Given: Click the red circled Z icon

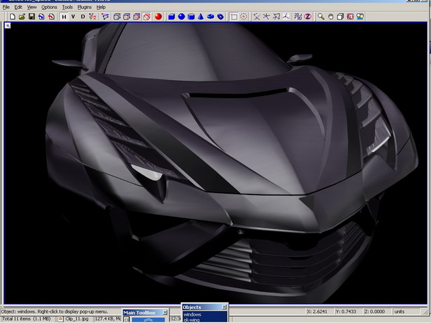Looking at the screenshot, I should (x=307, y=16).
